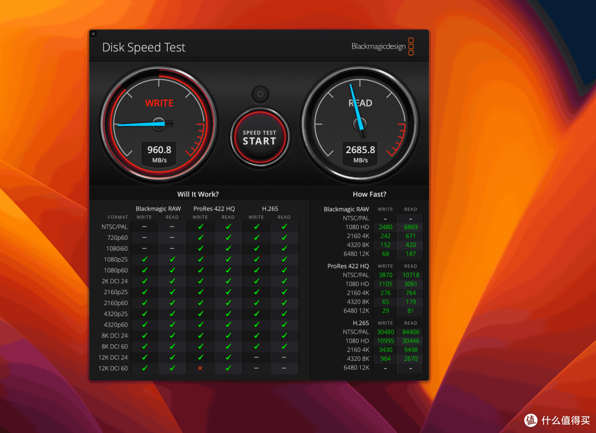596x433 pixels.
Task: Select the 960.8 MB/s write readout
Action: [x=159, y=154]
